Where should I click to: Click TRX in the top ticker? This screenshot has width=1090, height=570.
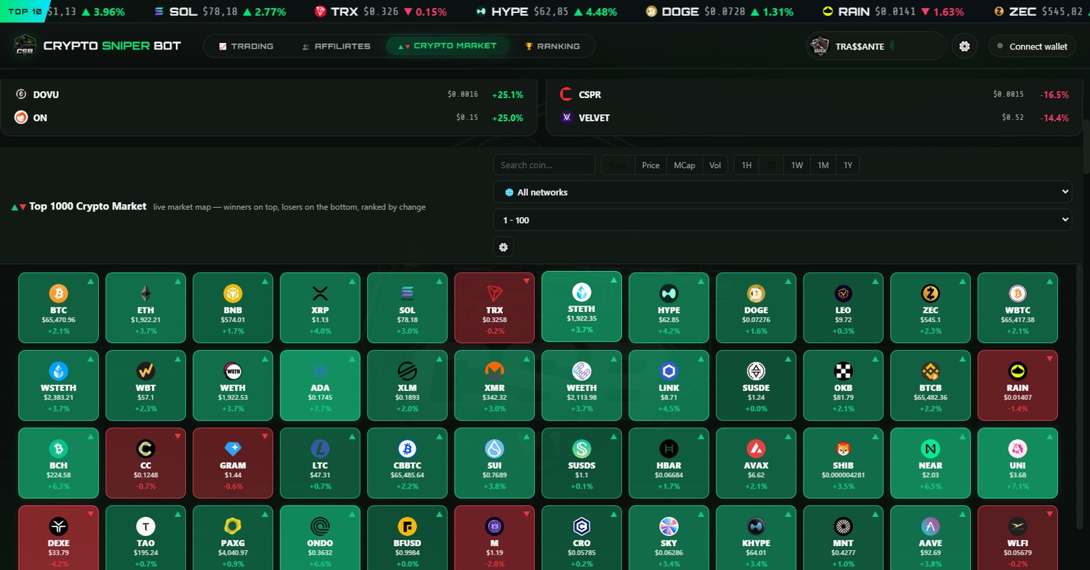point(381,12)
